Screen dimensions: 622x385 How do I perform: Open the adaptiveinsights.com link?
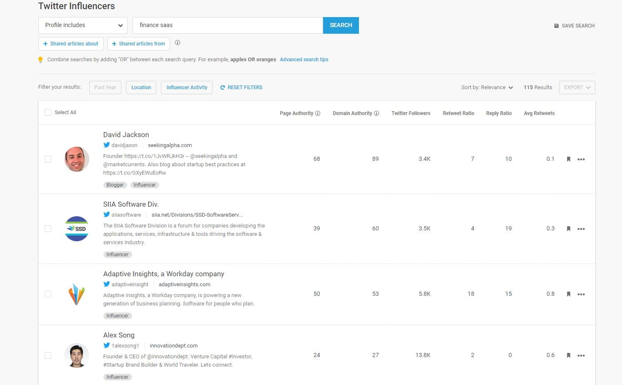click(184, 285)
